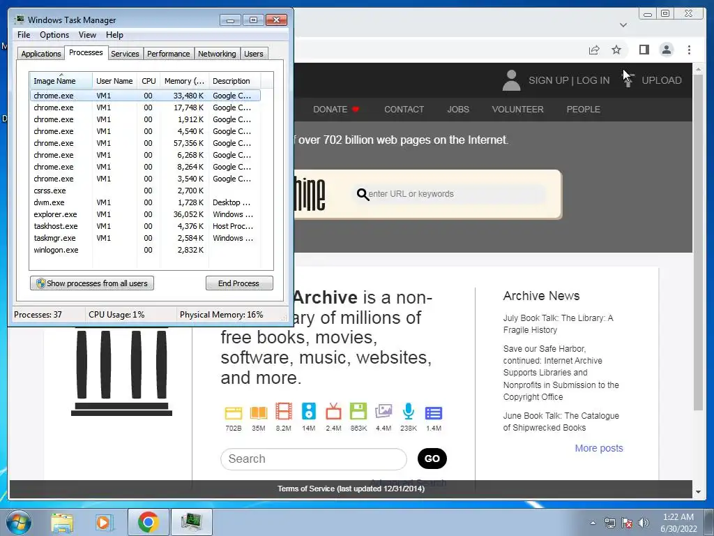Open the video film icon labeled 8.2M

coord(283,412)
